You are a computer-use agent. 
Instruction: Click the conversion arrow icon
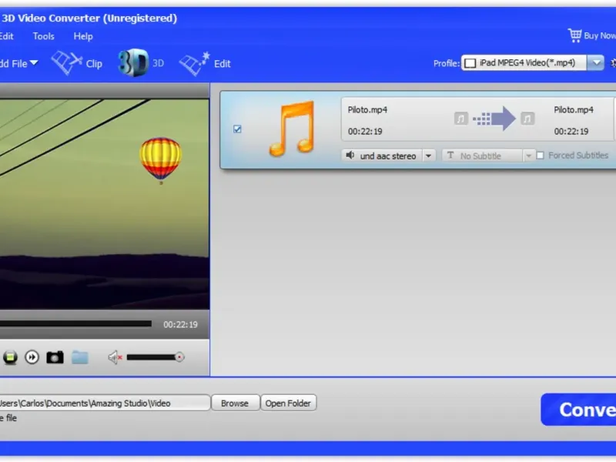click(x=494, y=119)
